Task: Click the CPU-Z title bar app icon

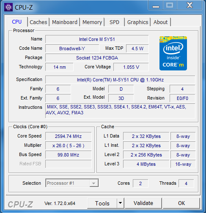Action: 8,7
